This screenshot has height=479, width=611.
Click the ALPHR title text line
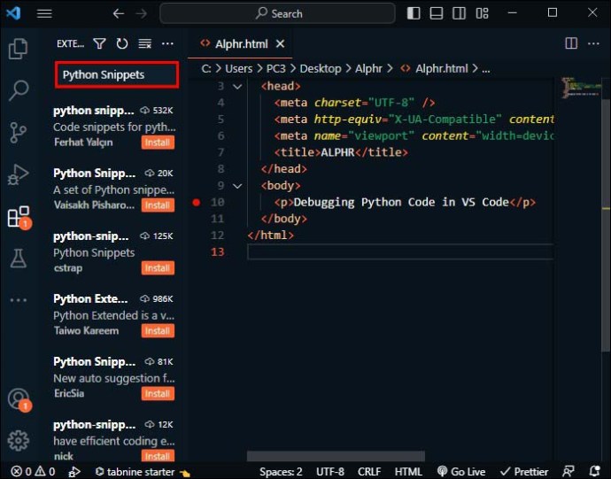pyautogui.click(x=341, y=152)
